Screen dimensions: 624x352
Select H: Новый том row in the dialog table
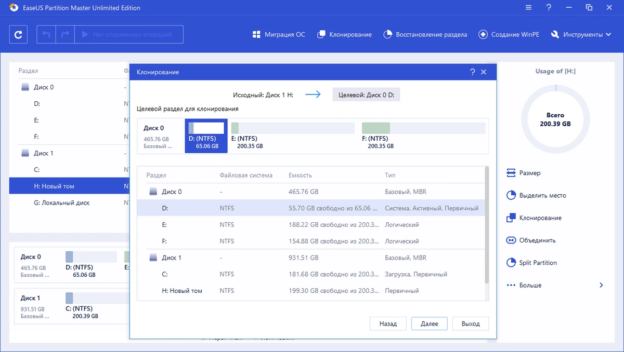point(310,291)
